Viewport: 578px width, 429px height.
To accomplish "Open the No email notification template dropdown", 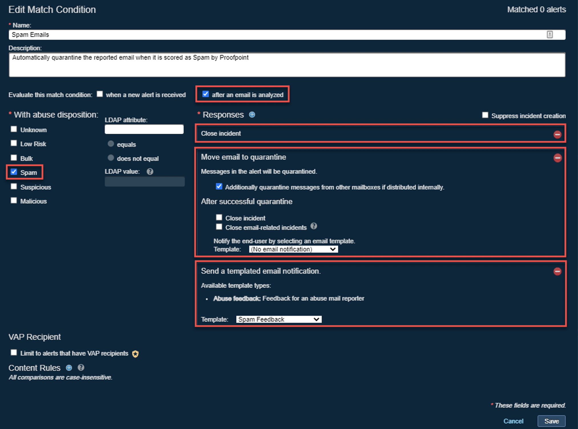I will pyautogui.click(x=293, y=249).
